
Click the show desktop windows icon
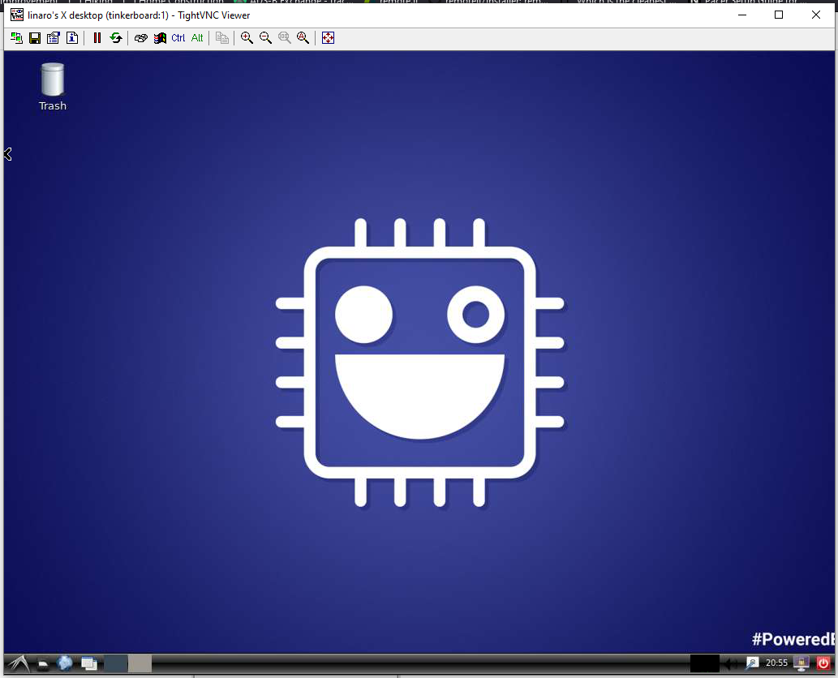pyautogui.click(x=88, y=663)
